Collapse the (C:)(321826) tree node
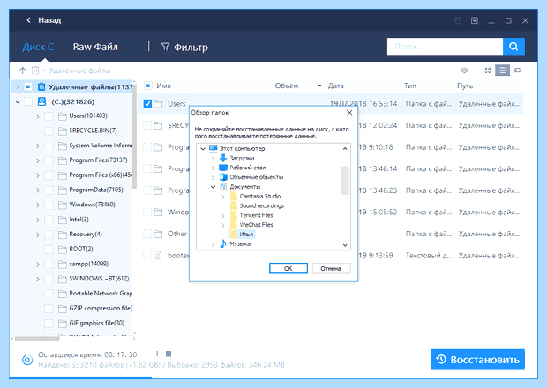Viewport: 547px width, 388px height. tap(18, 101)
